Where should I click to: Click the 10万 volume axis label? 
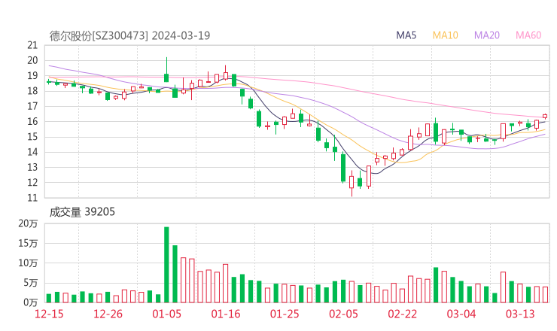coord(28,263)
